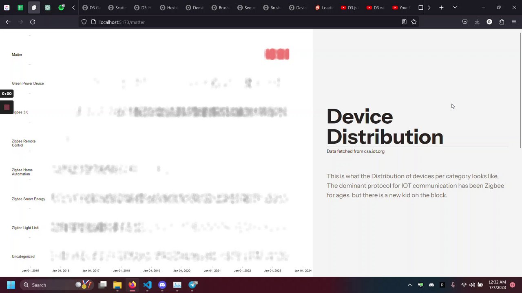Click the 'Jan 01, 2023' axis tick
Screen dimensions: 522x293
(272, 271)
